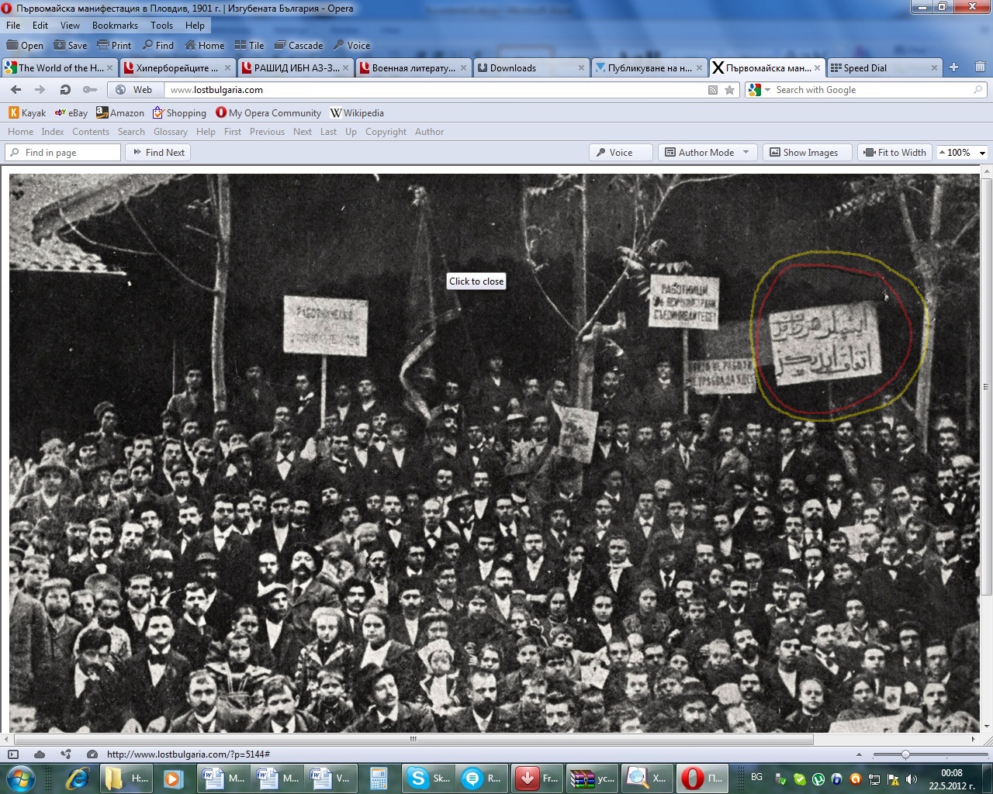Open the Bookmarks menu
The height and width of the screenshot is (794, 993).
[115, 26]
